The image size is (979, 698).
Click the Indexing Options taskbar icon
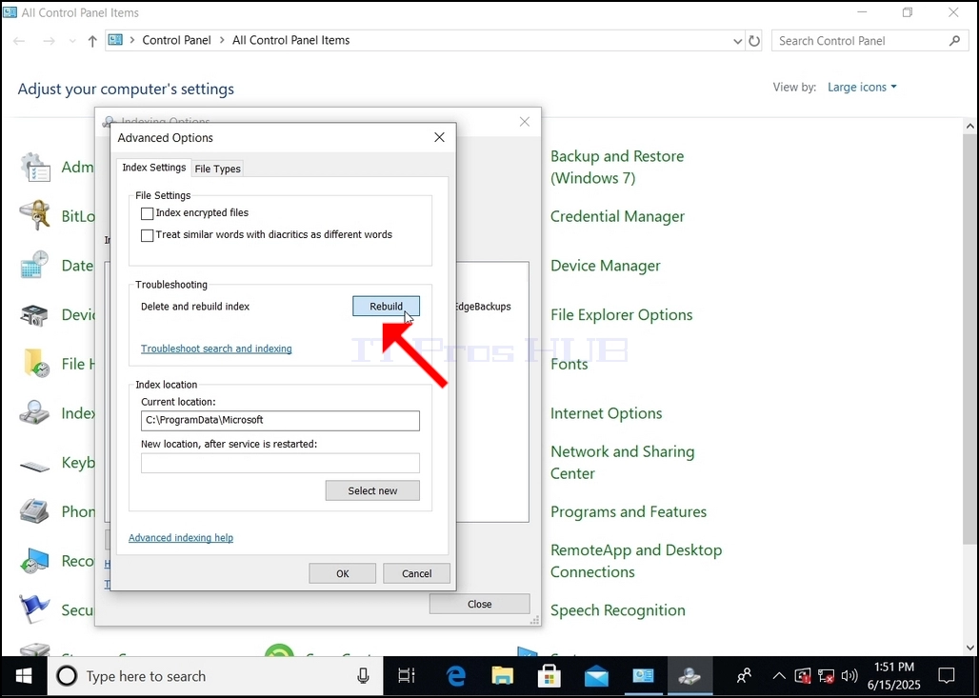689,676
